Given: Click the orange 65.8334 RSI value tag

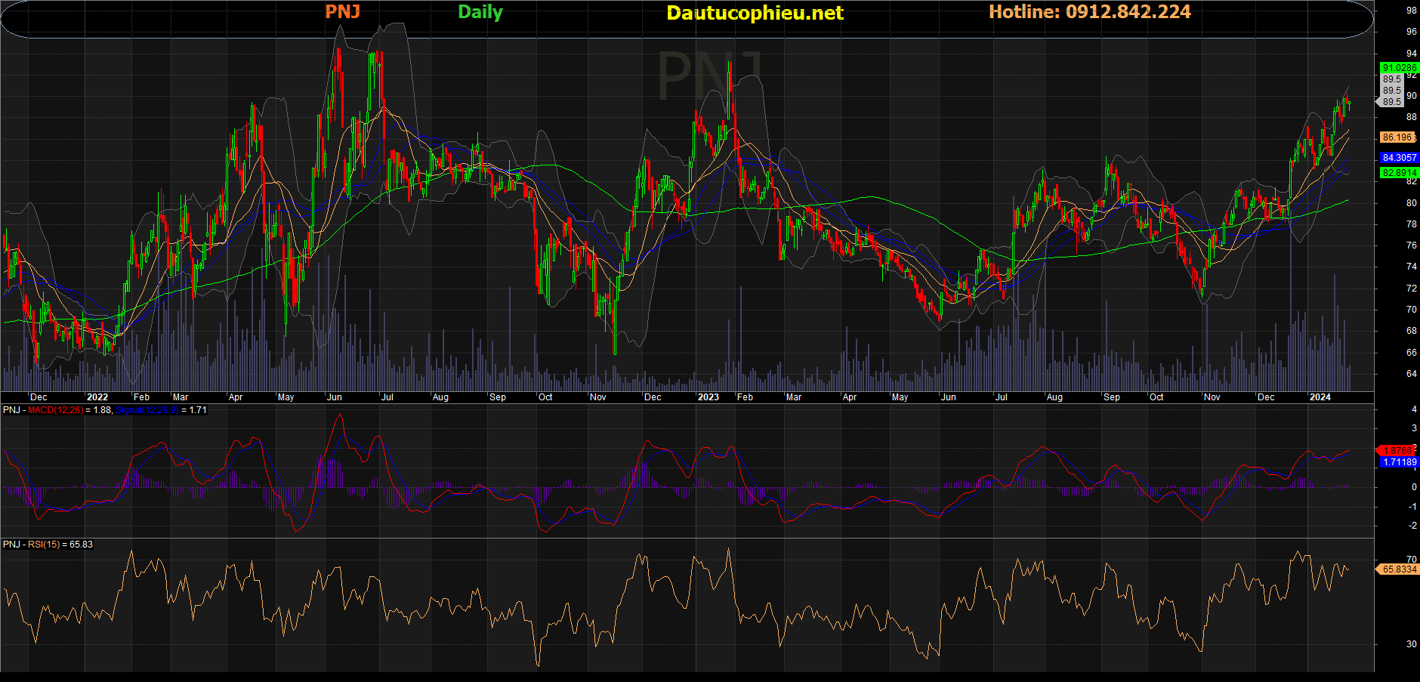Looking at the screenshot, I should coord(1399,569).
